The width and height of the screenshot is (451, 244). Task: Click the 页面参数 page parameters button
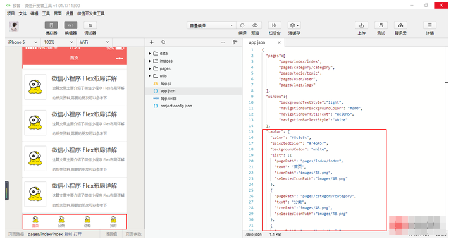133,234
